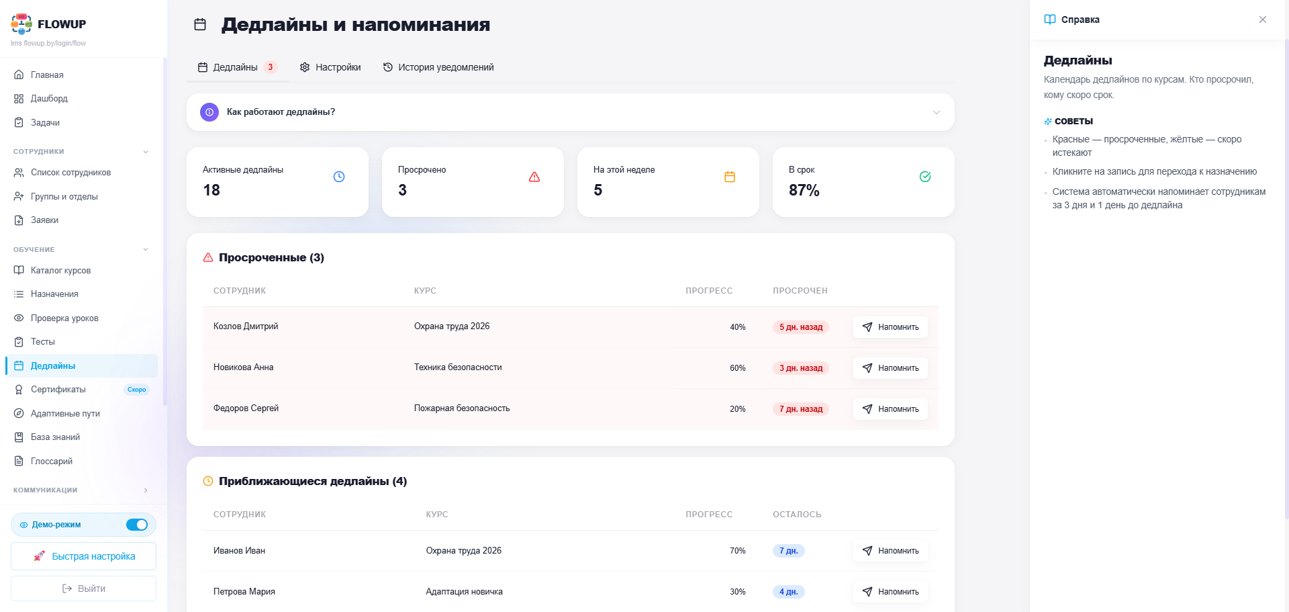This screenshot has height=612, width=1289.
Task: Click the '7 дн.' remaining badge
Action: [x=789, y=551]
